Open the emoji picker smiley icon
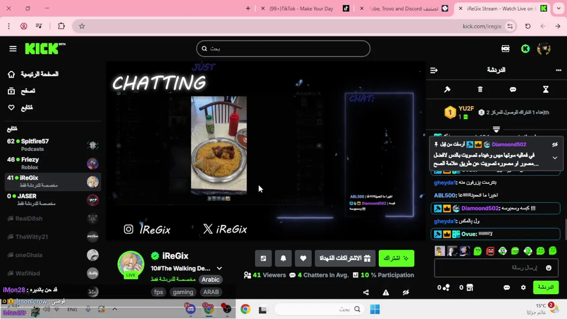This screenshot has width=567, height=319. [x=548, y=268]
